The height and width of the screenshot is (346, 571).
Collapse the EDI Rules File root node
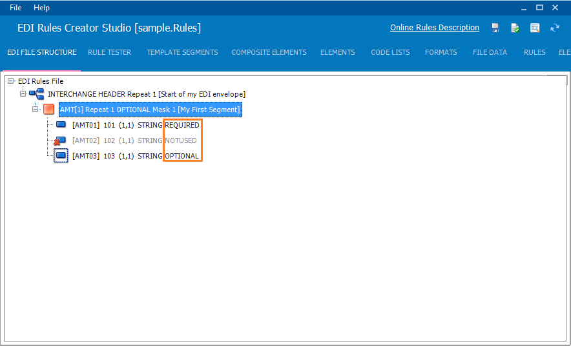pyautogui.click(x=10, y=81)
